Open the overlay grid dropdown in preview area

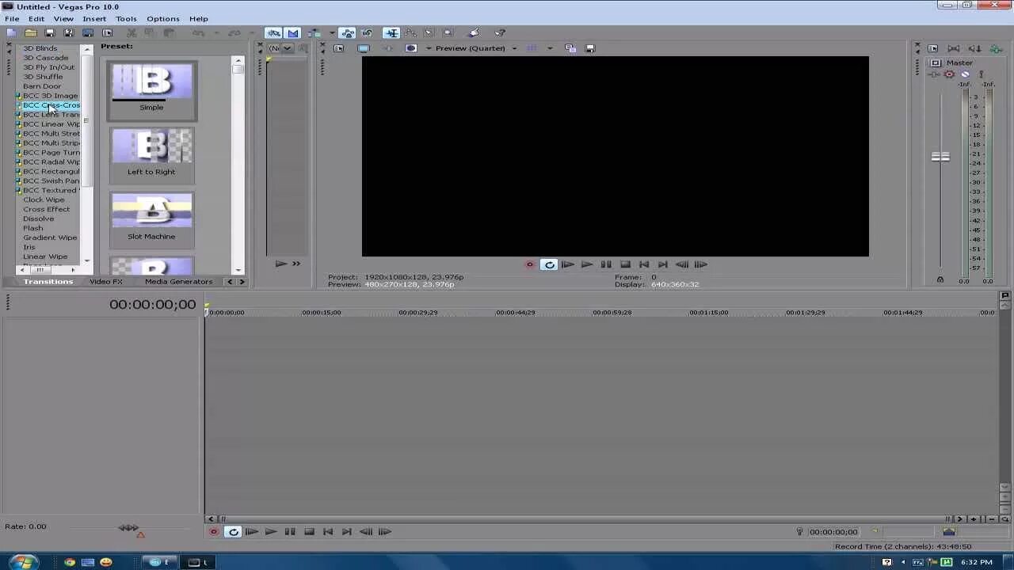point(550,48)
